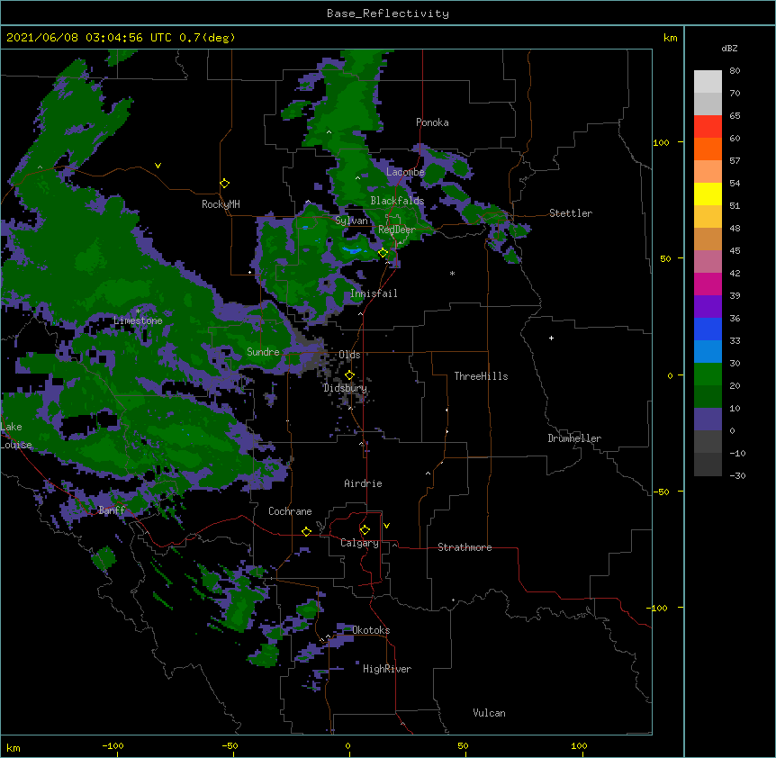The image size is (776, 758).
Task: Click the Lake Louise label at left edge
Action: coord(16,436)
